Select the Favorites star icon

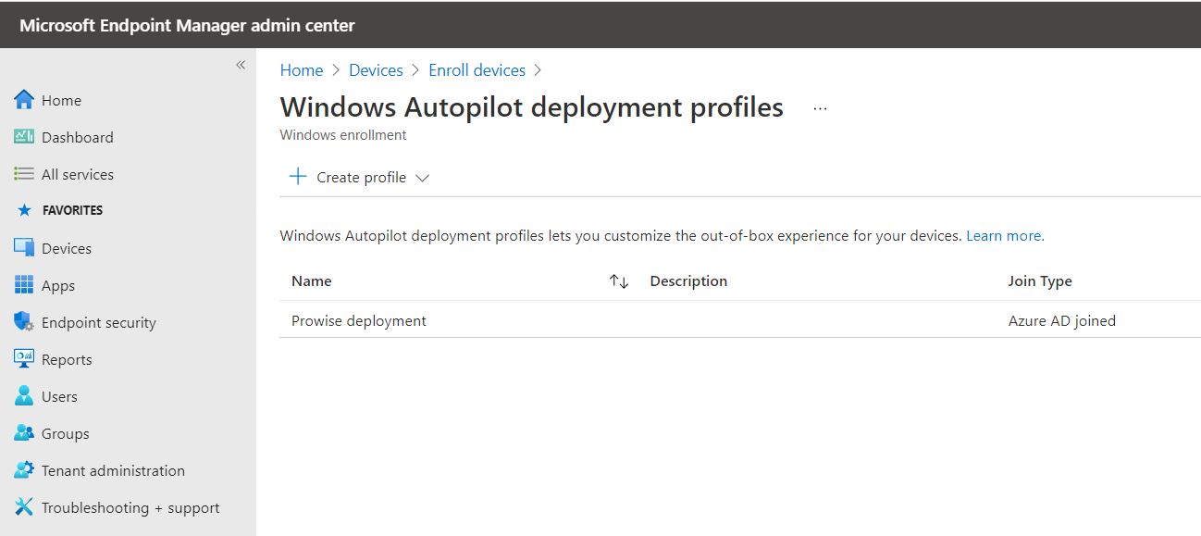tap(25, 210)
